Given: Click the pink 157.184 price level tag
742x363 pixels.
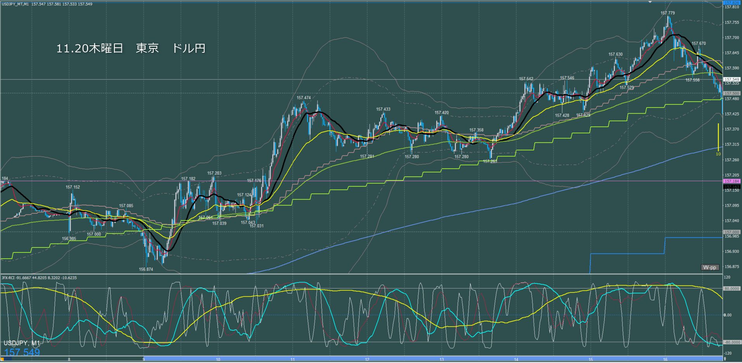Looking at the screenshot, I should tap(732, 181).
